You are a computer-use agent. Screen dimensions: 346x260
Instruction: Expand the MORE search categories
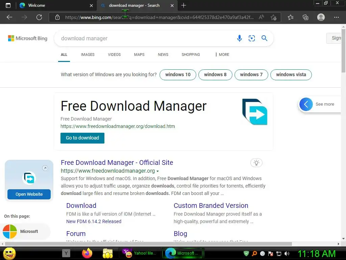pyautogui.click(x=222, y=55)
